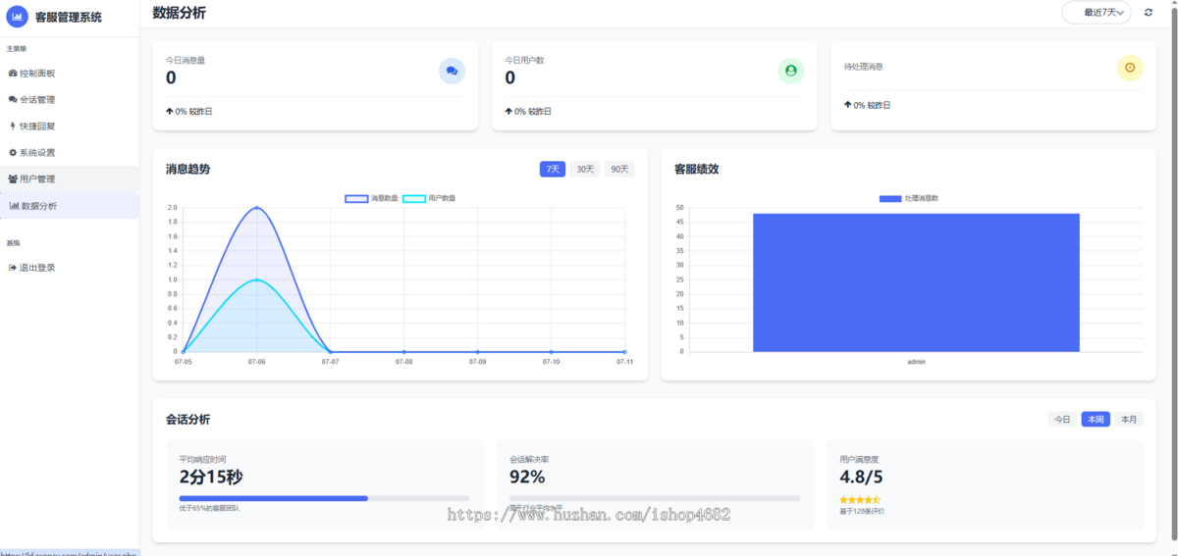Click the 2分15秒 response time value
Viewport: 1178px width, 556px height.
click(211, 478)
